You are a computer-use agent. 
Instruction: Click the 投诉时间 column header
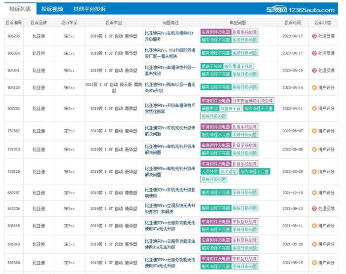point(293,23)
